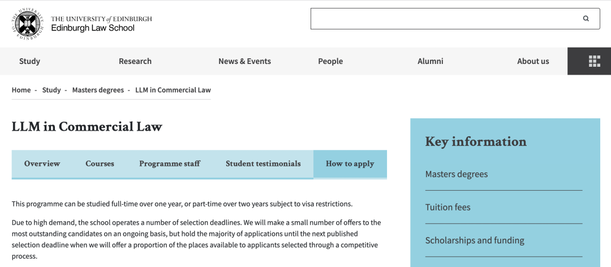Viewport: 611px width, 267px height.
Task: Visit the Scholarships and funding link
Action: (475, 240)
